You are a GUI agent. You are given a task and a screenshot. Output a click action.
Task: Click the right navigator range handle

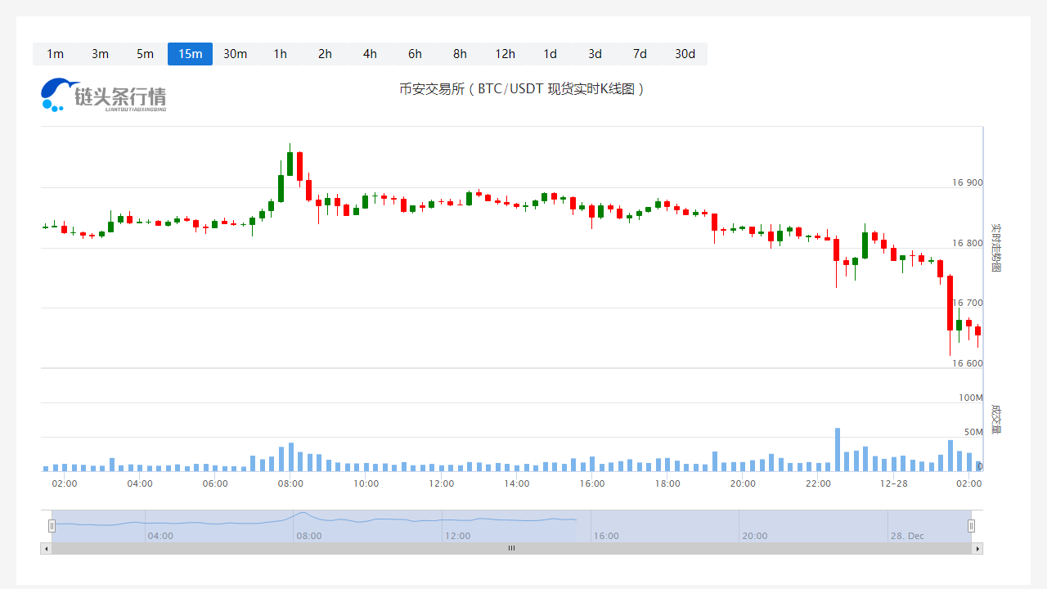971,526
